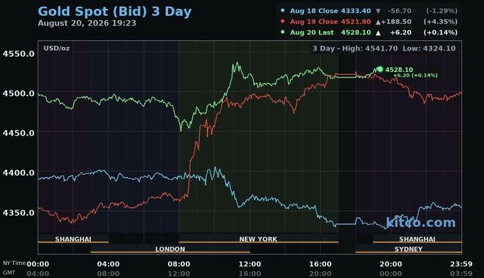Select the Aug 20 Last 4528.10 legend entry
This screenshot has height=278, width=484.
[x=331, y=33]
